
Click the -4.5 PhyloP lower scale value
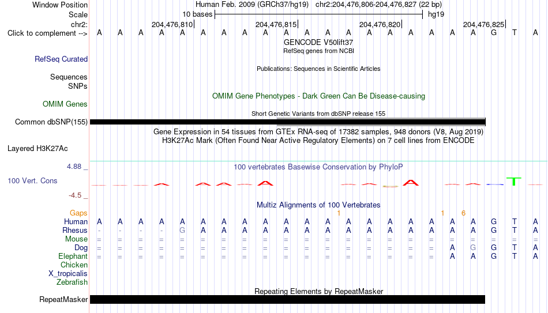coord(75,195)
